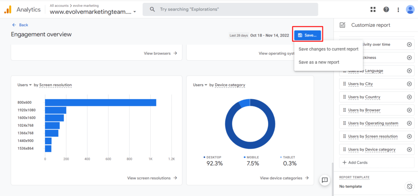This screenshot has height=196, width=418.
Task: Grab drag handle of Users by Browser
Action: point(345,110)
